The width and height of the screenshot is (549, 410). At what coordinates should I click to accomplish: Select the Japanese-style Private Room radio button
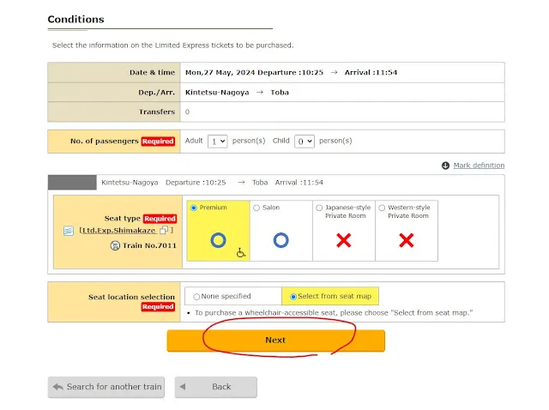pos(319,208)
